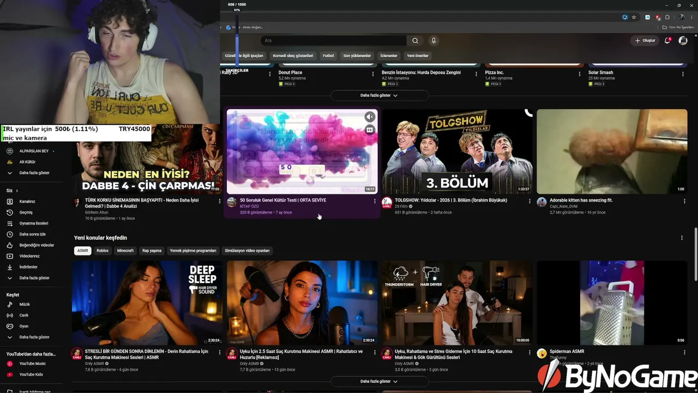Open the ALPARSLAN BEY subscription channel
The height and width of the screenshot is (393, 698).
coord(33,151)
